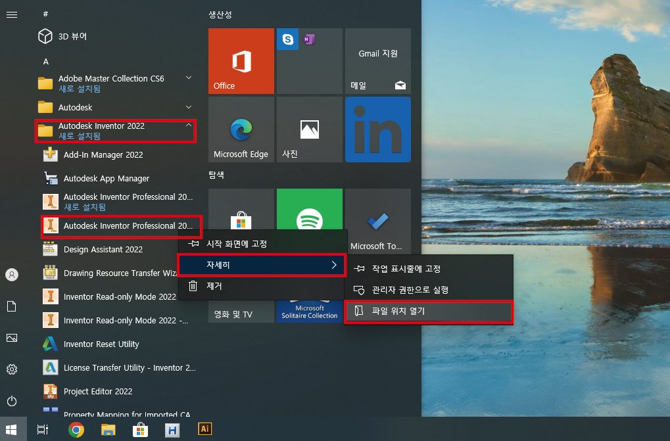670x441 pixels.
Task: Launch newly installed Autodesk Inventor Professional entry
Action: (x=120, y=202)
